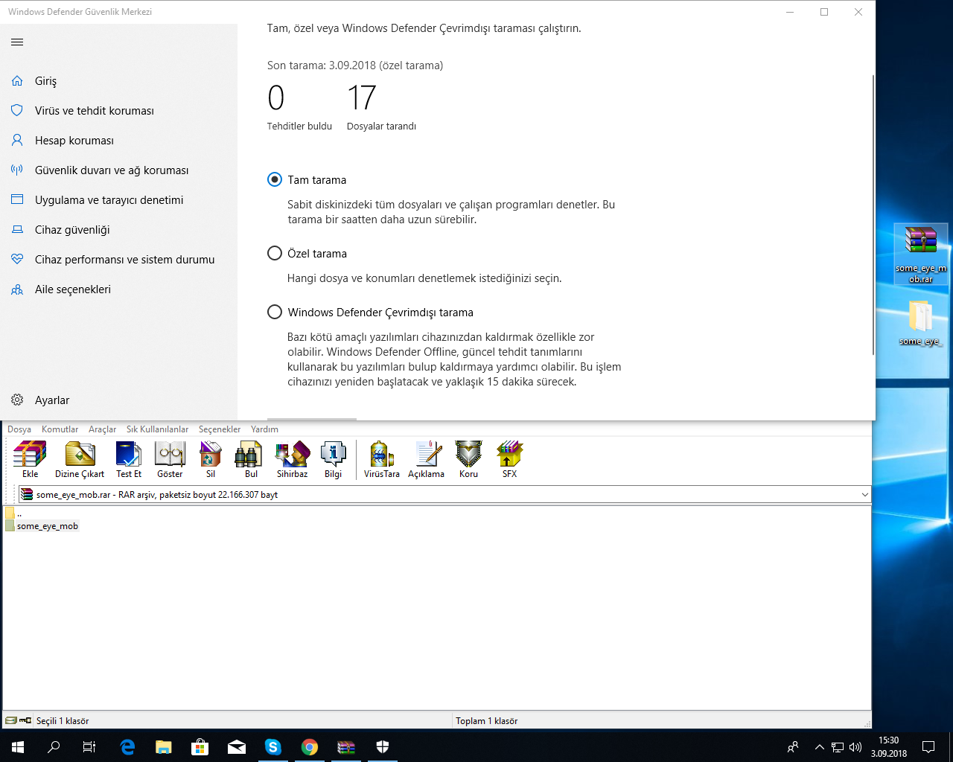Image resolution: width=953 pixels, height=762 pixels.
Task: Open Microsoft Store from taskbar
Action: (x=200, y=747)
